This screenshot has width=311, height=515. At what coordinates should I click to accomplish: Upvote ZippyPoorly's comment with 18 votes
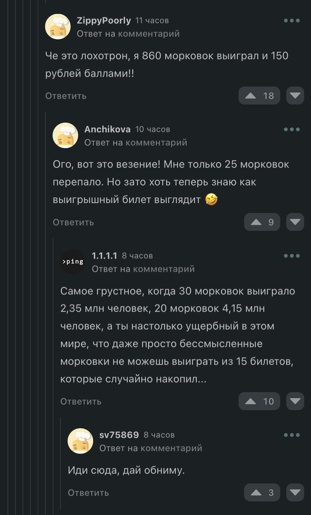pyautogui.click(x=259, y=96)
